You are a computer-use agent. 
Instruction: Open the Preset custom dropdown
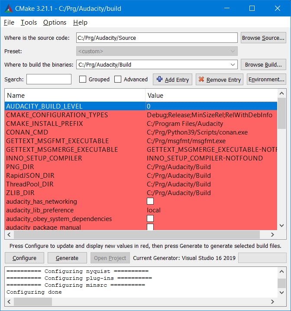[x=157, y=51]
